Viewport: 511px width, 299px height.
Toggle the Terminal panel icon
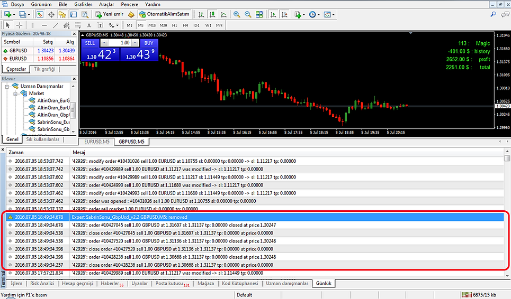click(x=74, y=14)
